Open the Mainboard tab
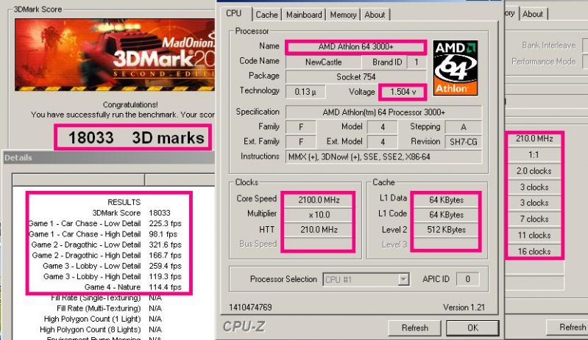The height and width of the screenshot is (340, 588). click(x=304, y=15)
